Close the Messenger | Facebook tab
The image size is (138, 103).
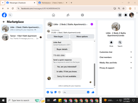34,3
